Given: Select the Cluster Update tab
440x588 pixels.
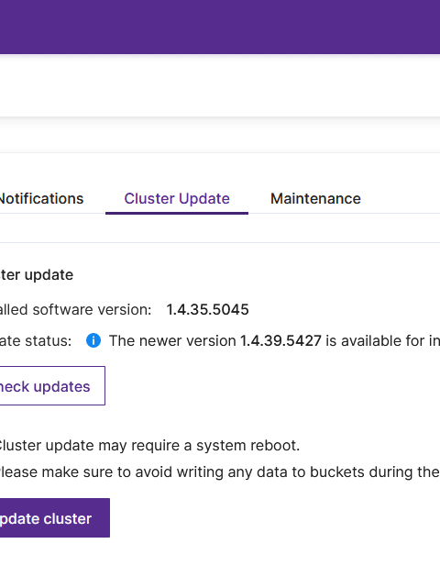Looking at the screenshot, I should click(x=177, y=198).
